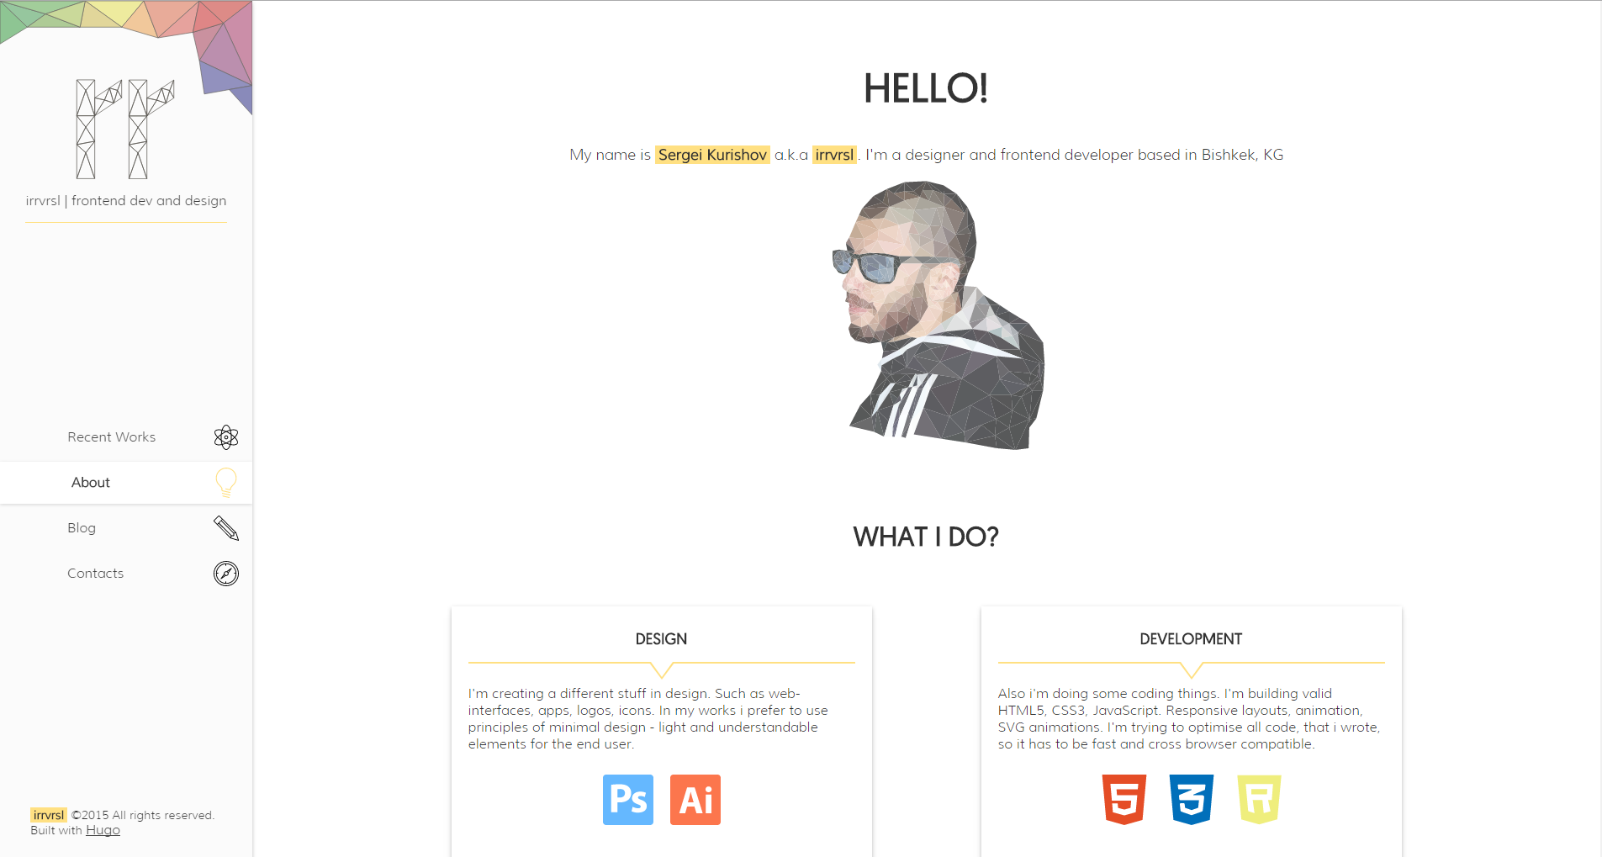
Task: Select the atom icon beside Recent Works
Action: click(225, 436)
